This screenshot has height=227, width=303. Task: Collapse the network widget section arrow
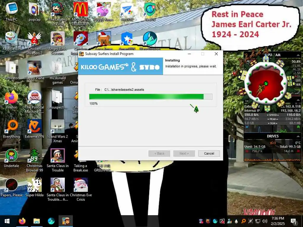pos(298,101)
